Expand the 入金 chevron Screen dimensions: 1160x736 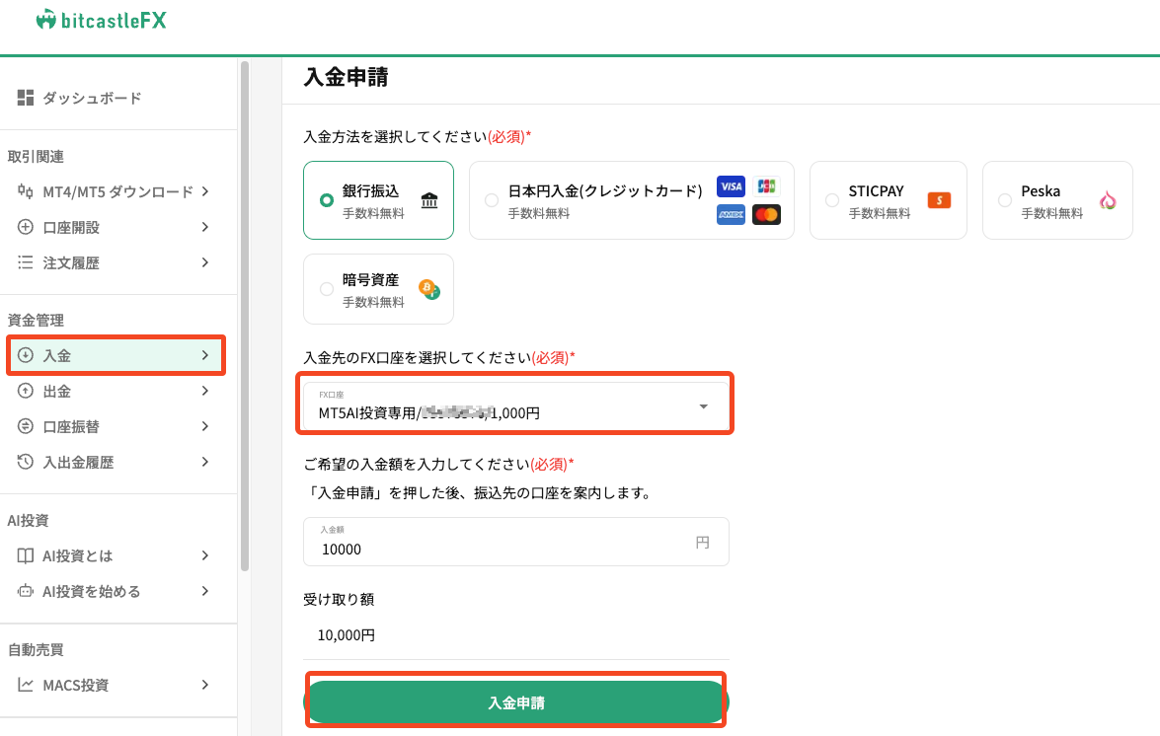click(x=205, y=355)
